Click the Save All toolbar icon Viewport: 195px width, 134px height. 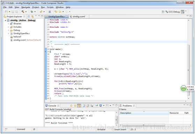(16, 11)
